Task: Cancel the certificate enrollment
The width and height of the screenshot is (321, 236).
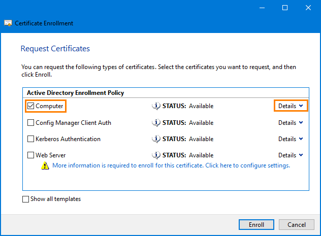Action: tap(297, 224)
